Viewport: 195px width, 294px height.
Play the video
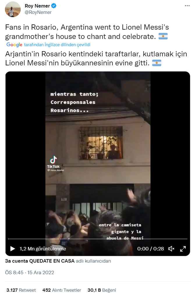[x=13, y=249]
